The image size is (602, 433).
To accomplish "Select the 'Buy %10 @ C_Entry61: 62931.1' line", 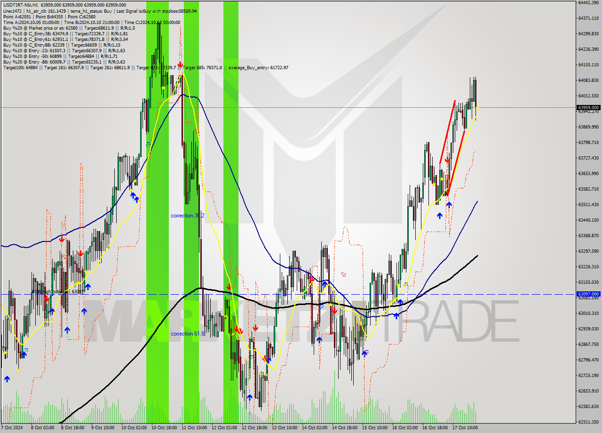I will coord(65,39).
